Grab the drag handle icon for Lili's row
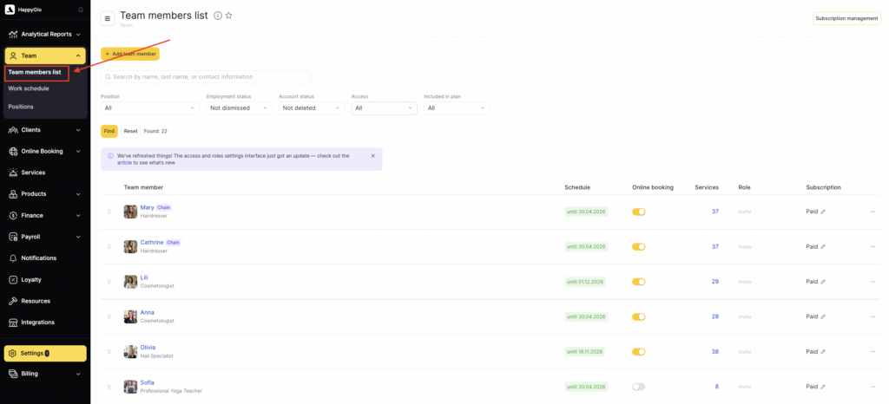889x404 pixels. coord(109,282)
